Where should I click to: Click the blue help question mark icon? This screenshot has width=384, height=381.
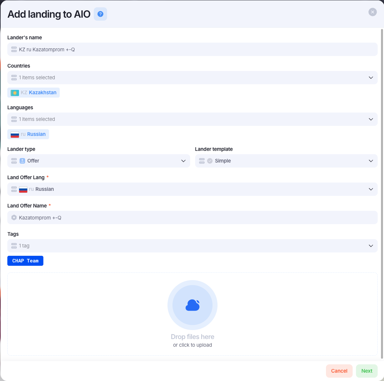tap(100, 14)
